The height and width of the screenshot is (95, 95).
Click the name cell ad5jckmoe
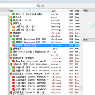coord(56,86)
